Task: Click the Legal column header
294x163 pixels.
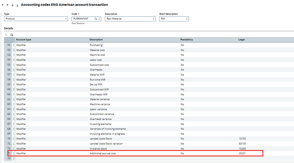Action: 242,40
